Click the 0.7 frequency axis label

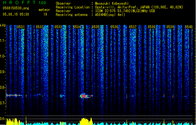(2, 103)
